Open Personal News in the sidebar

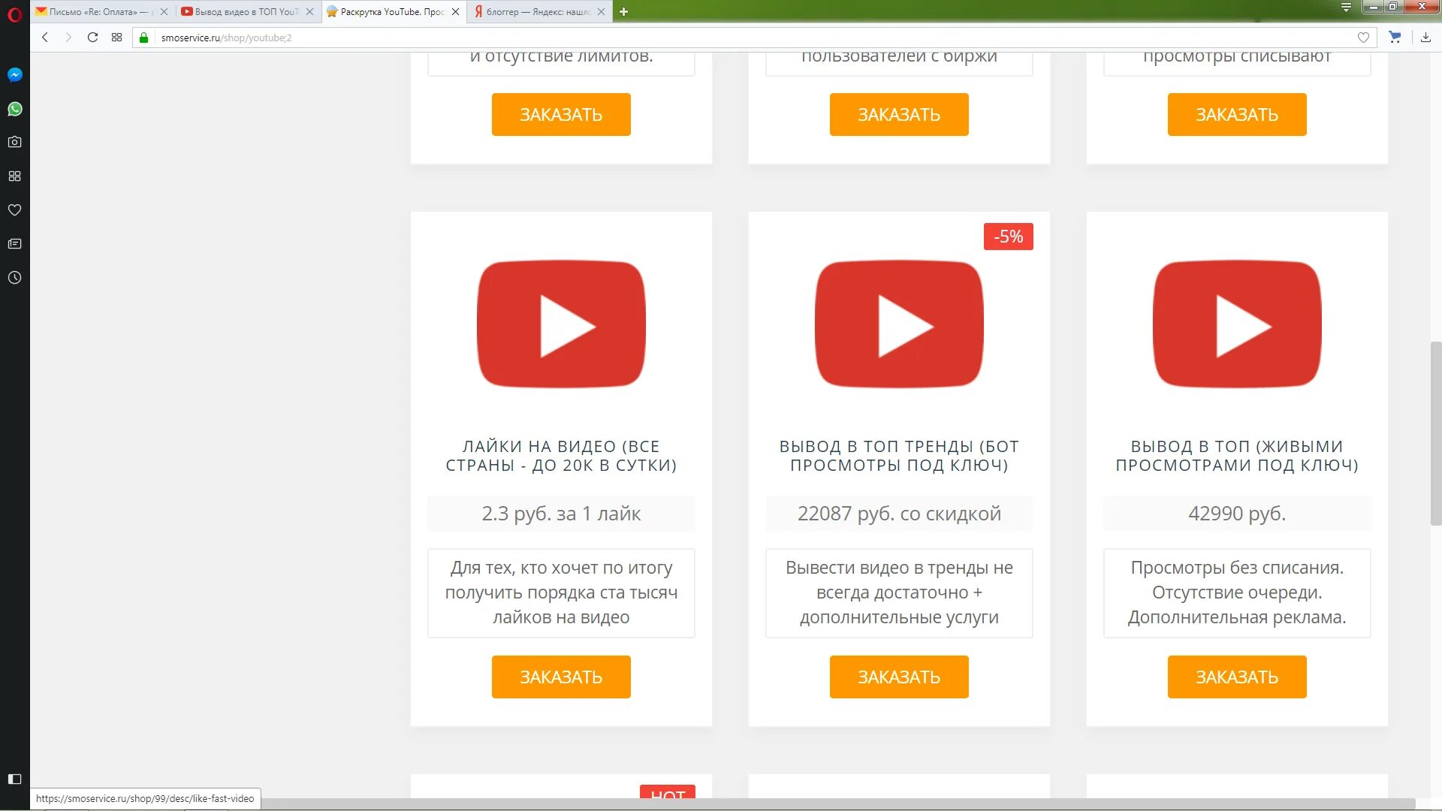tap(14, 243)
